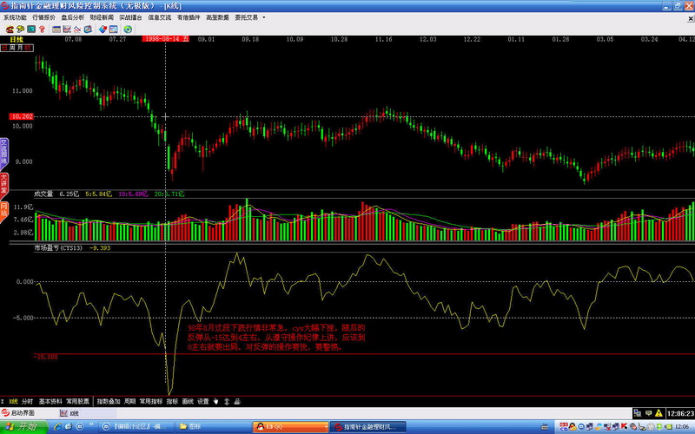Click the 基本资料 button
Image resolution: width=695 pixels, height=434 pixels.
click(51, 402)
